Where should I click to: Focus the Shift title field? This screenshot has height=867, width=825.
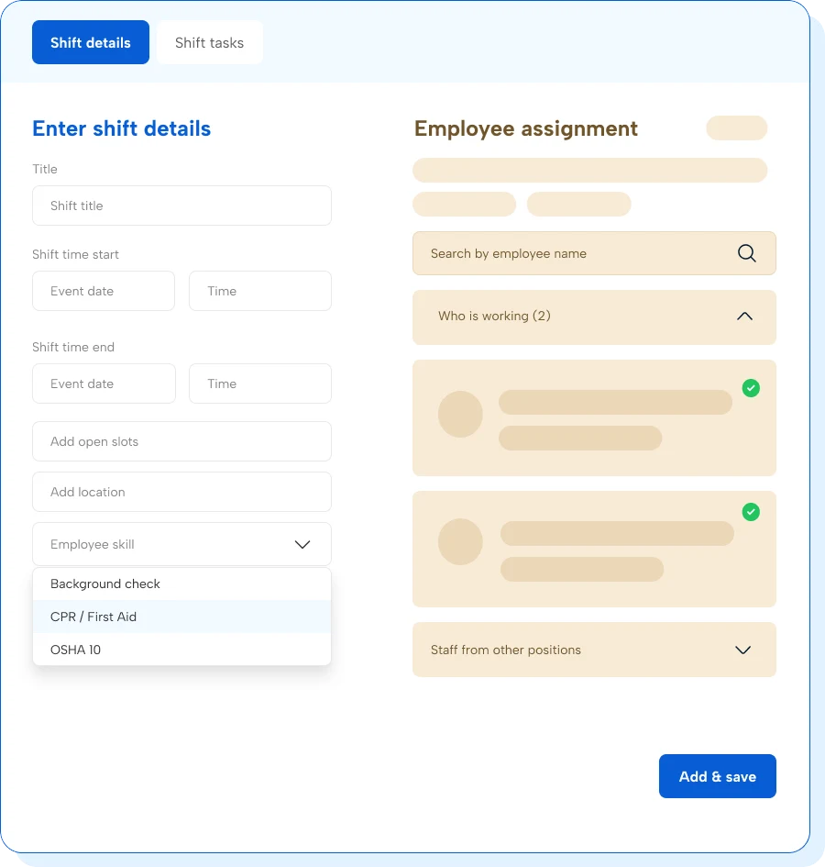[x=181, y=206]
